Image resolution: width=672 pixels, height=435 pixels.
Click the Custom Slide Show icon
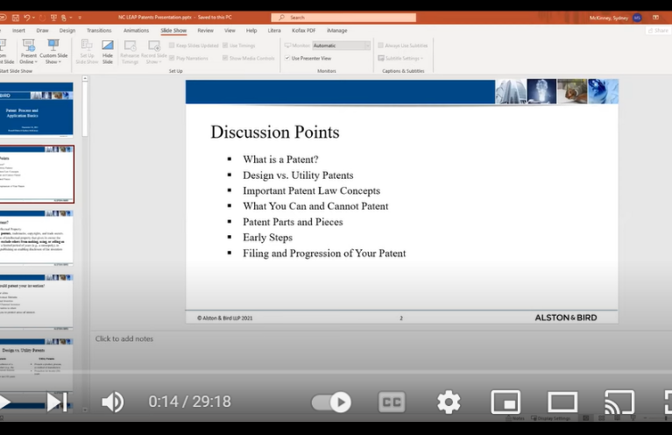53,46
